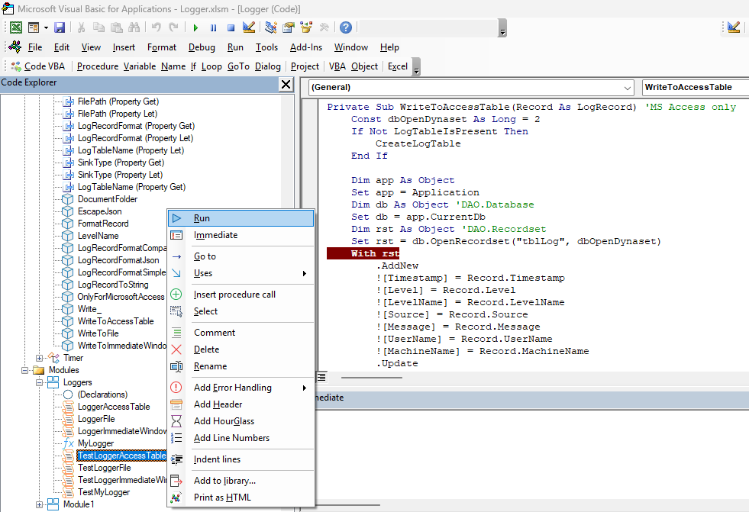The height and width of the screenshot is (512, 749).
Task: Click the Redo arrow toolbar icon
Action: point(174,27)
